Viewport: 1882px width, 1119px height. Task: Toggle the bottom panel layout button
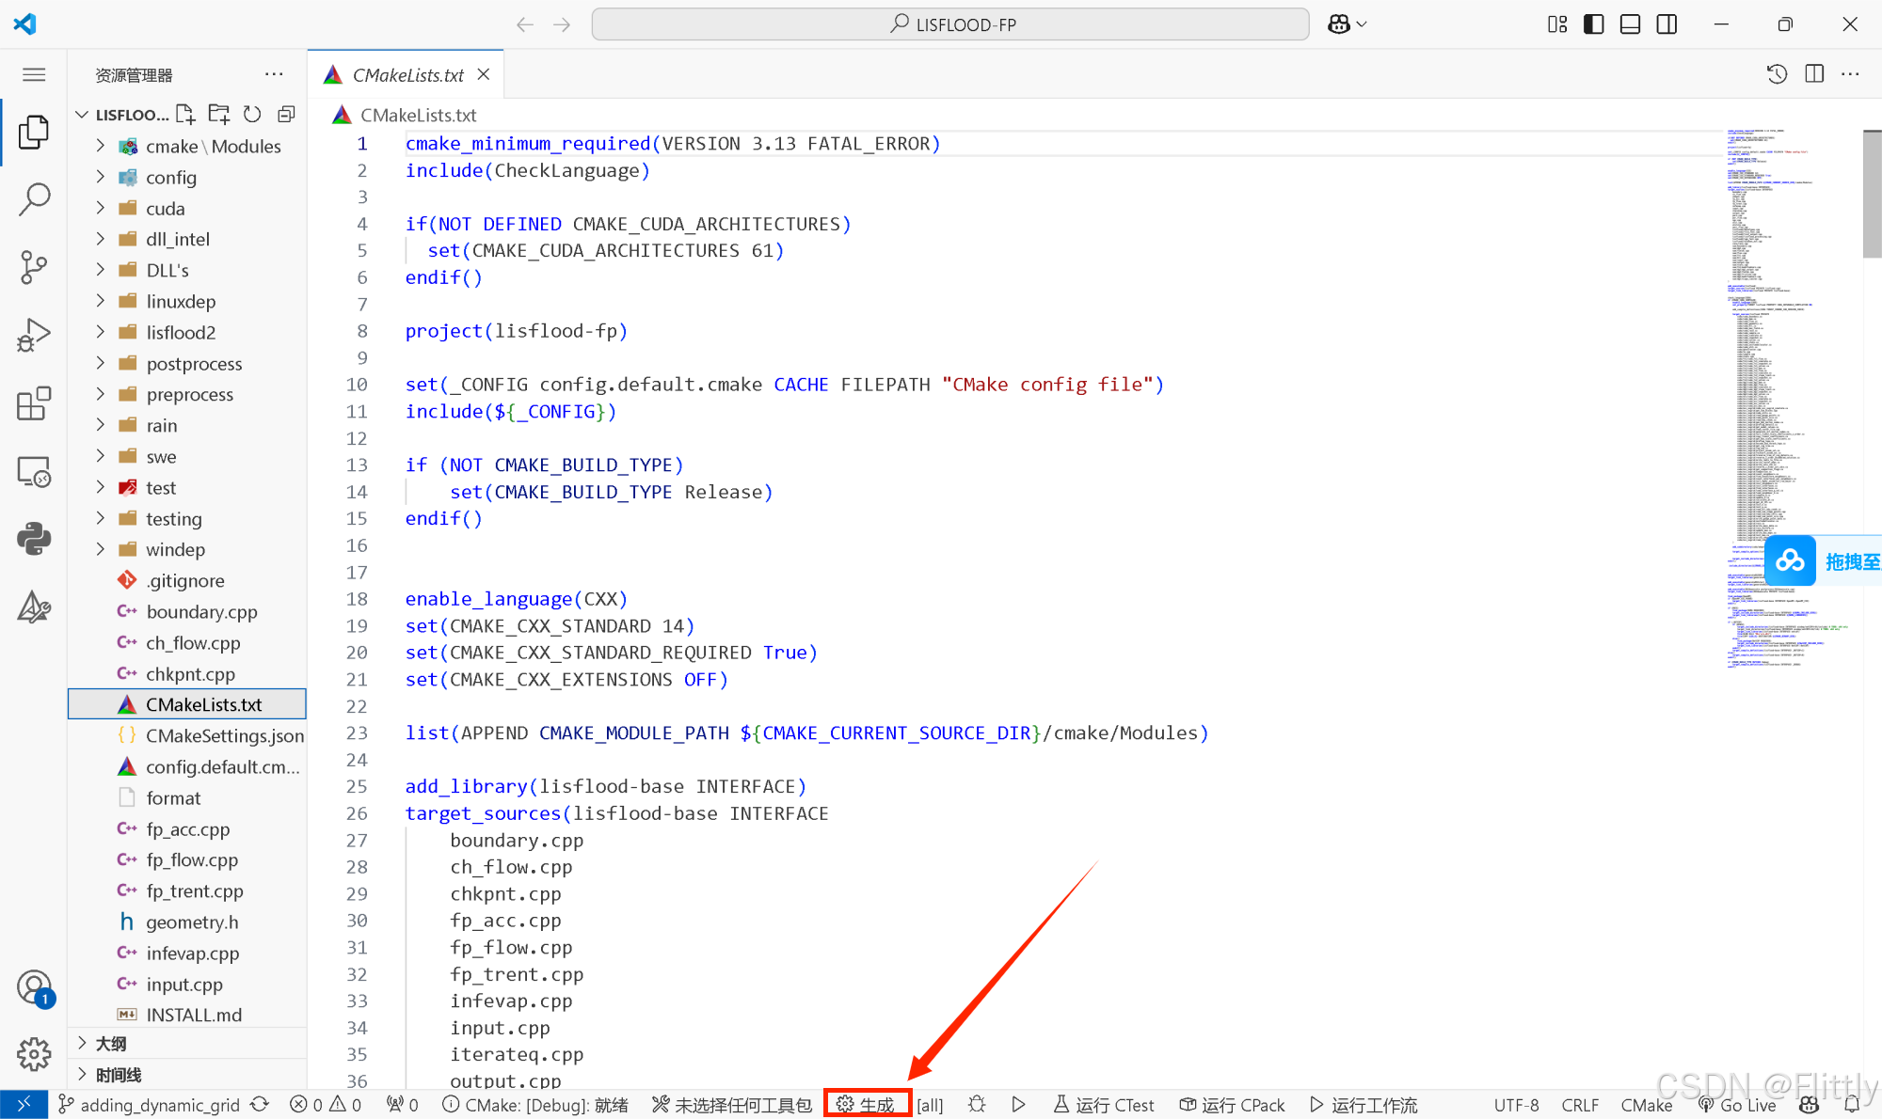point(1630,24)
